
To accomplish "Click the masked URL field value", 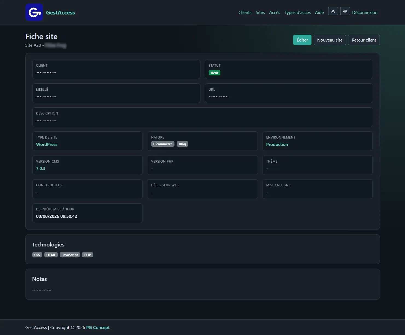I will tap(218, 97).
